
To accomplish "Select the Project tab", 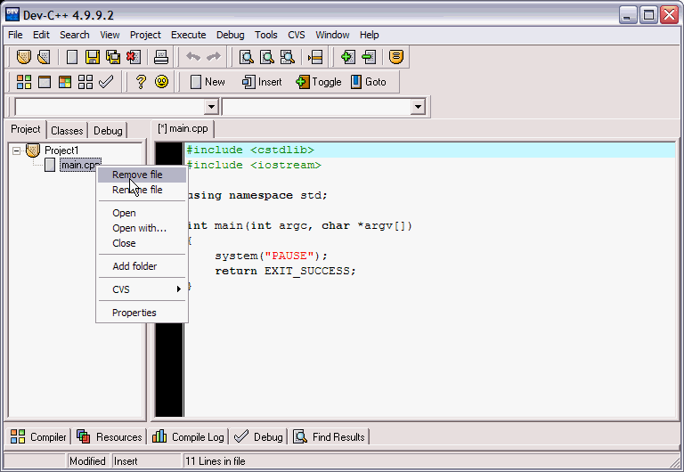I will click(x=26, y=129).
